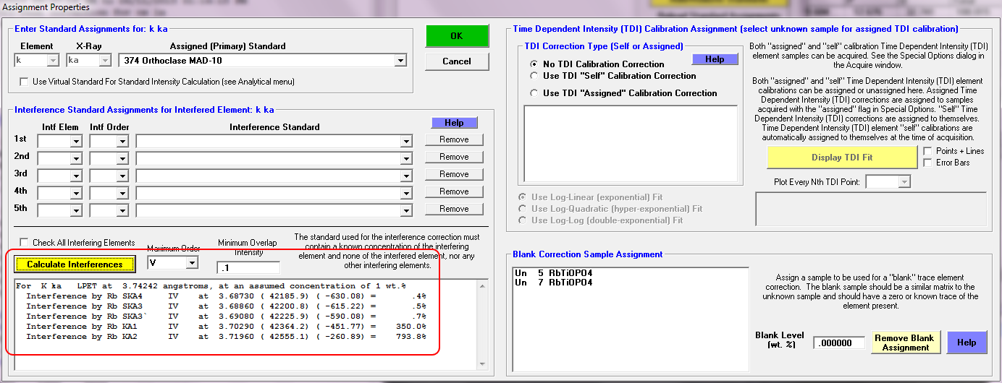Remove the 3rd interference standard row

(454, 174)
